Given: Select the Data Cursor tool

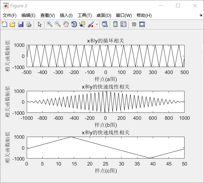Looking at the screenshot, I should pos(82,24).
